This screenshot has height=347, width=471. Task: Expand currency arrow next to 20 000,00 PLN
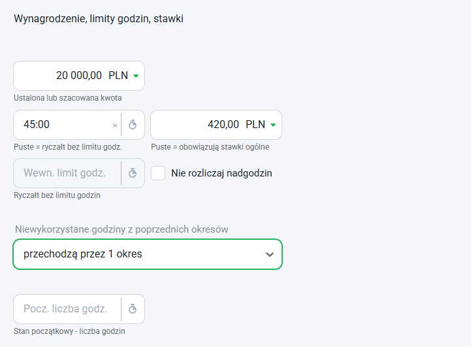click(x=136, y=76)
